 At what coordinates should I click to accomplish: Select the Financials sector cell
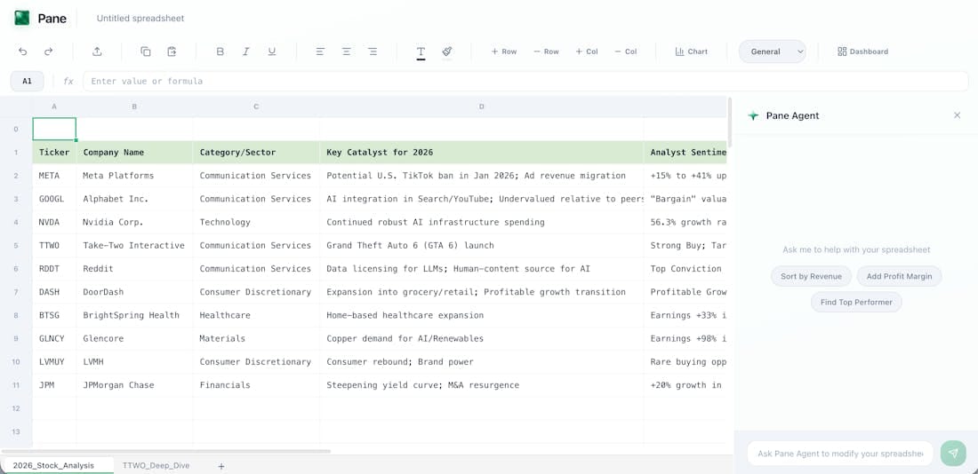point(256,385)
